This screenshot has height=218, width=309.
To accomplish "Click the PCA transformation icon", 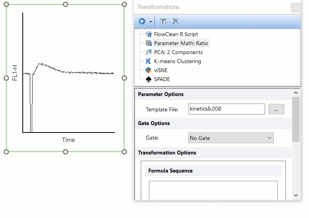I will (149, 52).
